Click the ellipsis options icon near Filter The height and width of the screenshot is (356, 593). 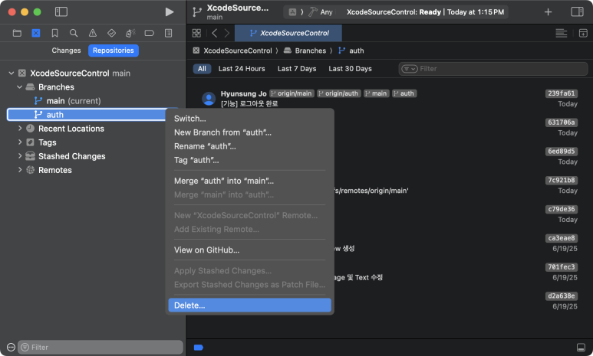11,347
